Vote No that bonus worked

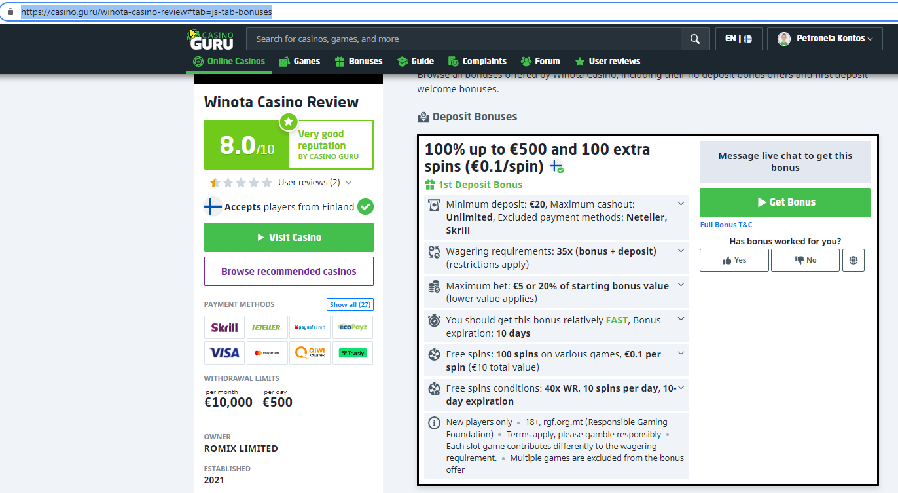point(804,260)
